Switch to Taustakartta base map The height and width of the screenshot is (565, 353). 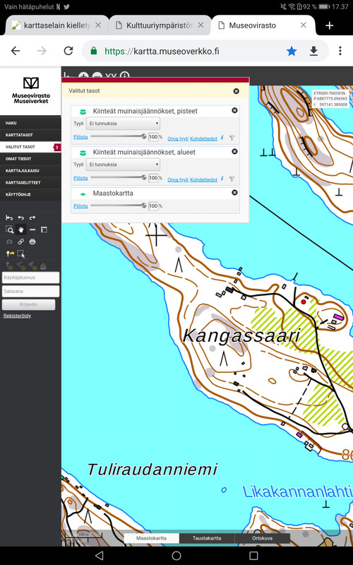(x=207, y=538)
